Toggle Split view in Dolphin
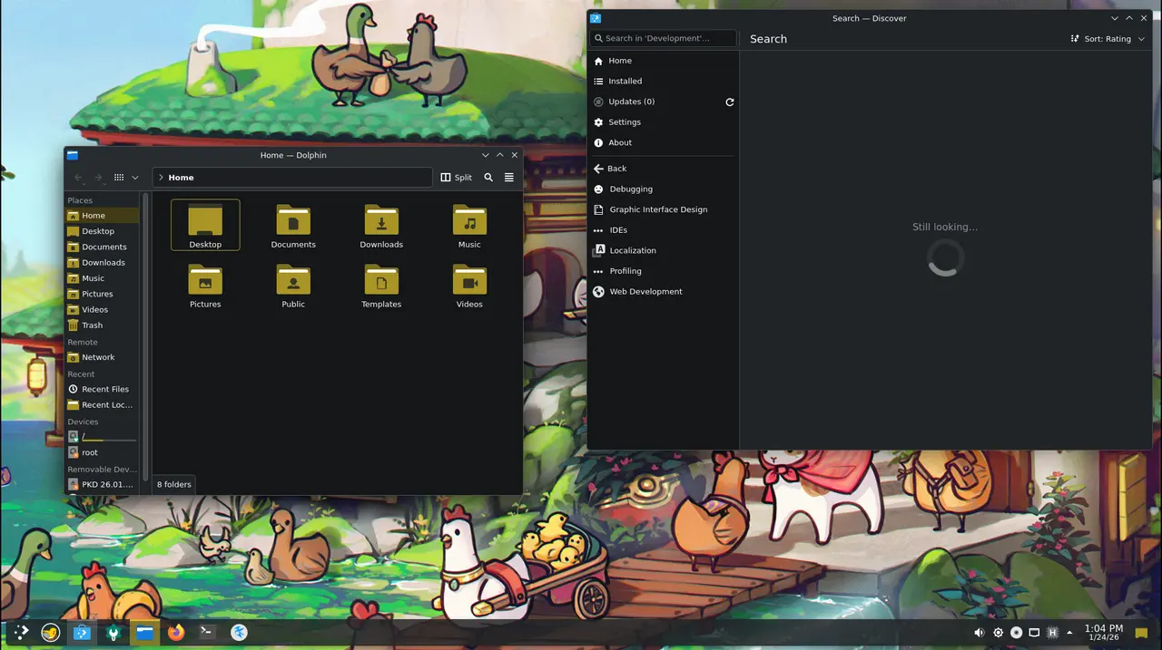 pos(457,178)
